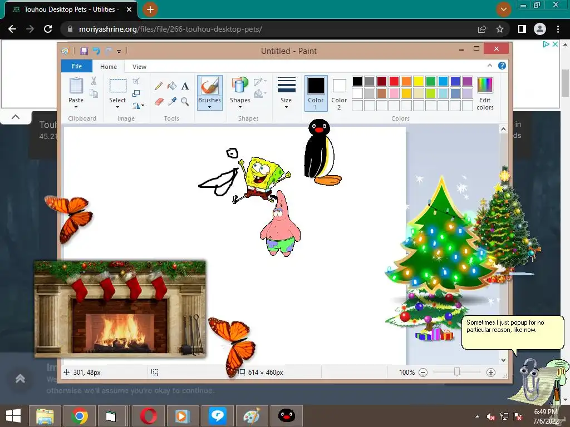Click the Chrome taskbar icon

[80, 416]
